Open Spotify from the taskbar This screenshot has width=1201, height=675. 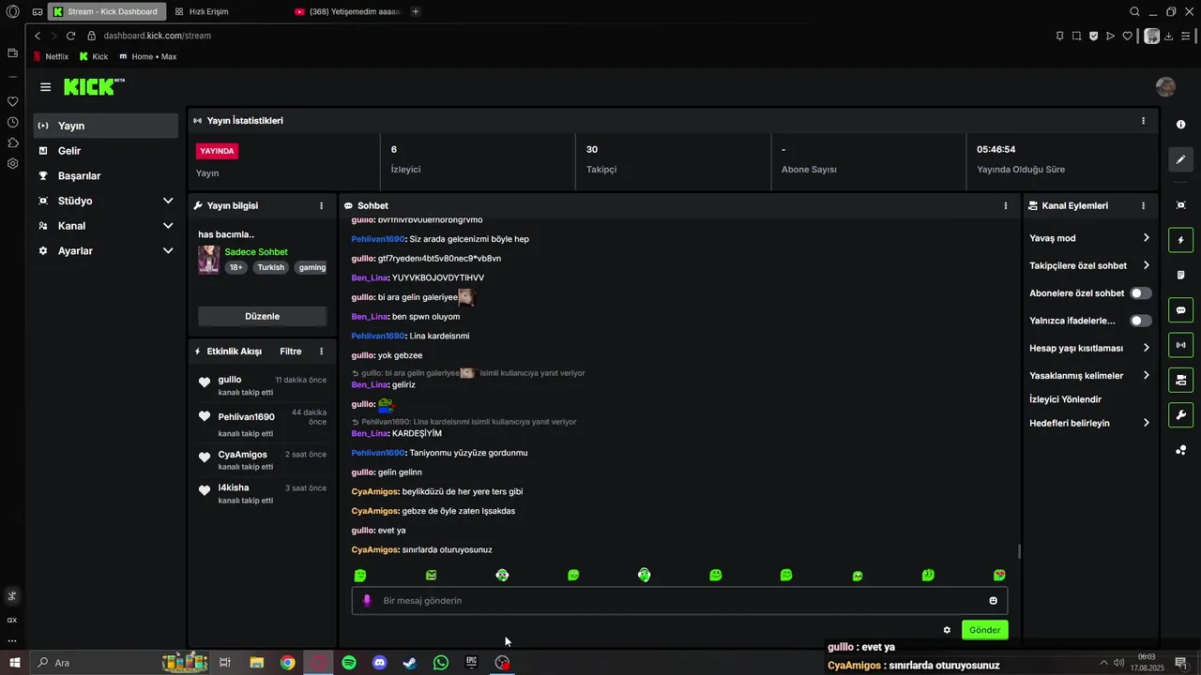coord(349,663)
